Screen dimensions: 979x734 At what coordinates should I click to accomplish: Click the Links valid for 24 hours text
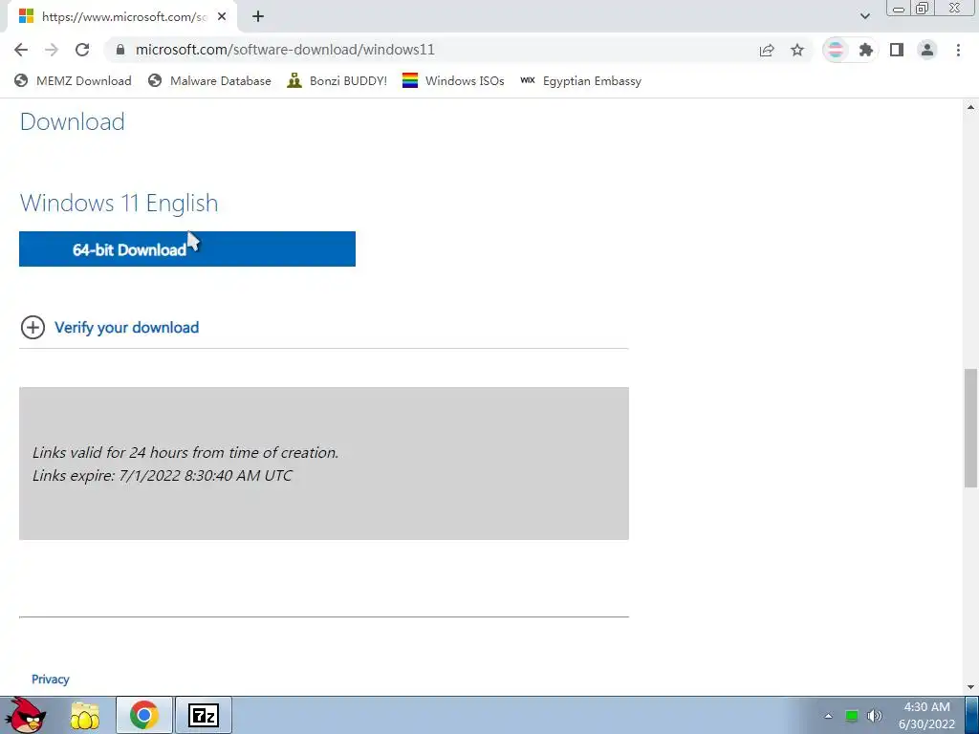click(185, 452)
